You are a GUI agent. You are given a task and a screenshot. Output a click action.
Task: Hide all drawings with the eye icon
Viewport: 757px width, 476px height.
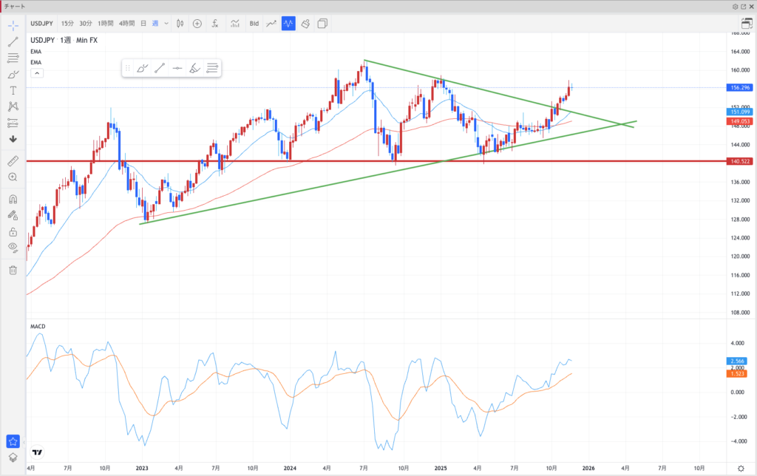click(13, 247)
